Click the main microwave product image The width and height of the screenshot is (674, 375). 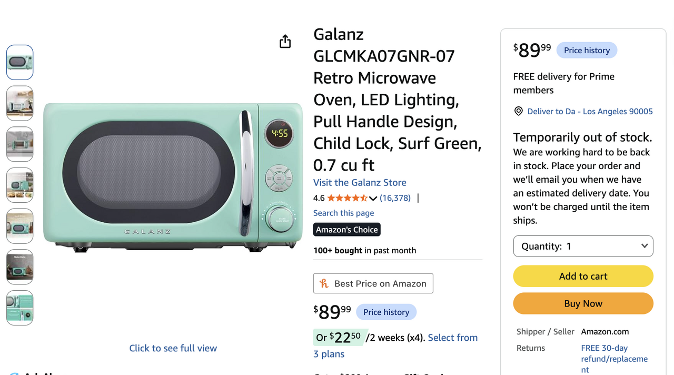click(173, 177)
